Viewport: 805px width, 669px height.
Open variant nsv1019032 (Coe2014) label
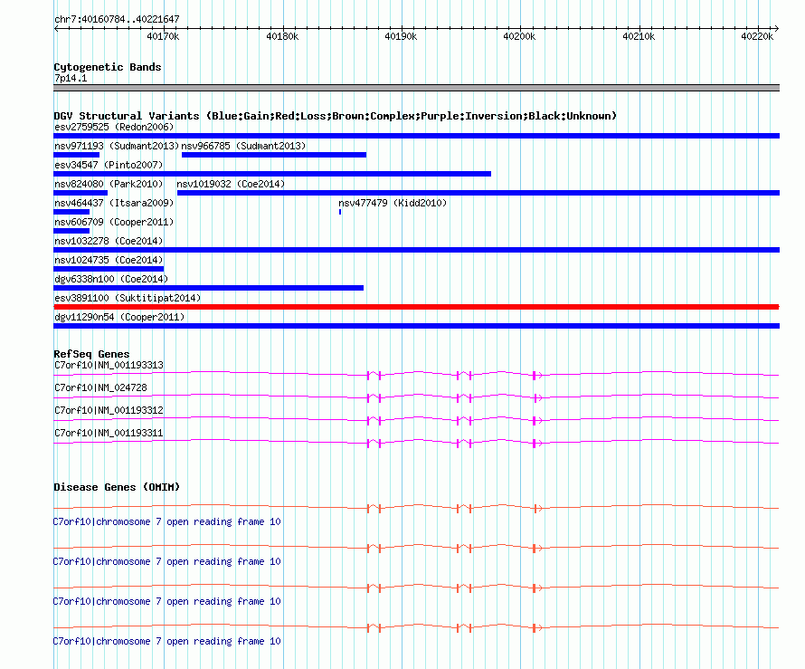[231, 184]
